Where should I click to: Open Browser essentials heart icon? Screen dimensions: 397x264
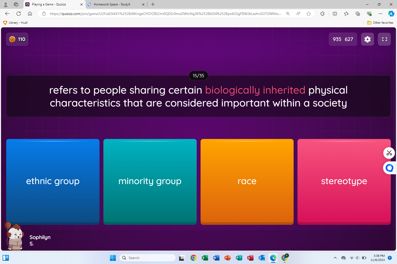(x=369, y=14)
